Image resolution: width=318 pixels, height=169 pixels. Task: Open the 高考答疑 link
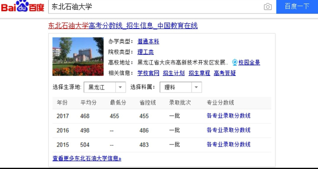(225, 73)
